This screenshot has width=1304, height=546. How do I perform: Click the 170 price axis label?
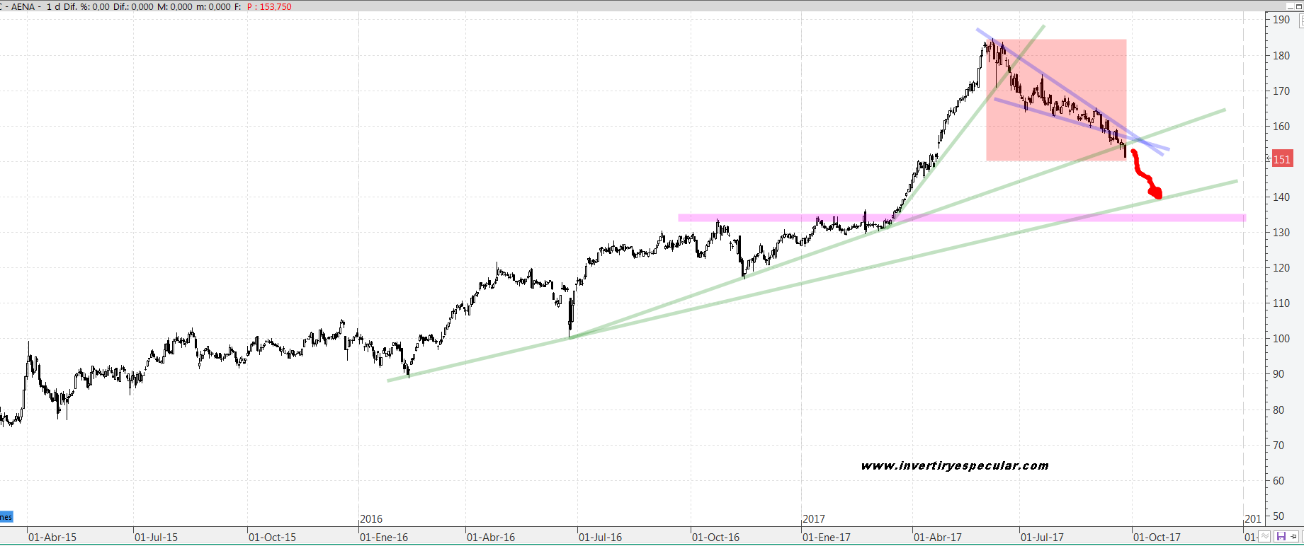(x=1281, y=91)
